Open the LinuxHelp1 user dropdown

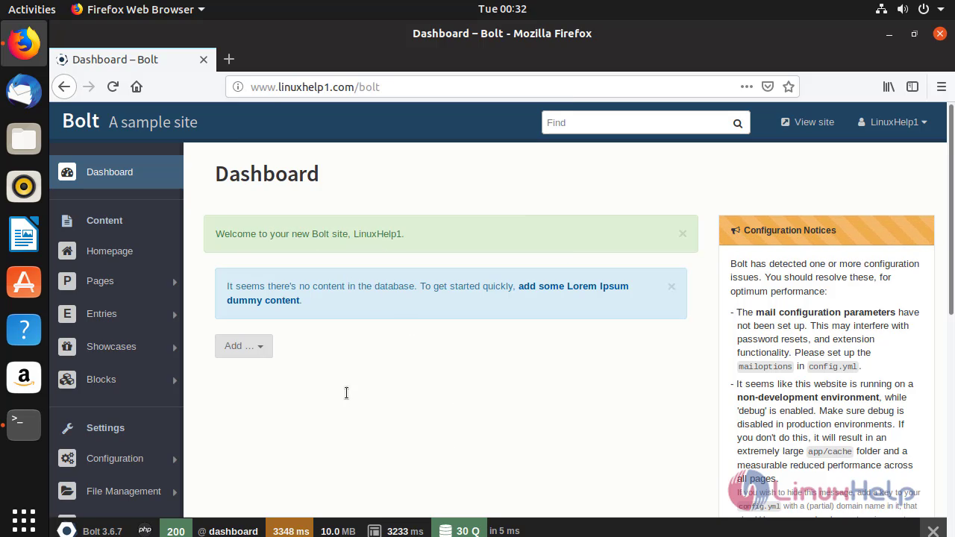pyautogui.click(x=892, y=122)
